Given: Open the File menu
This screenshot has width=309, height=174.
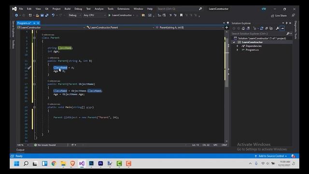Looking at the screenshot, I should point(21,9).
